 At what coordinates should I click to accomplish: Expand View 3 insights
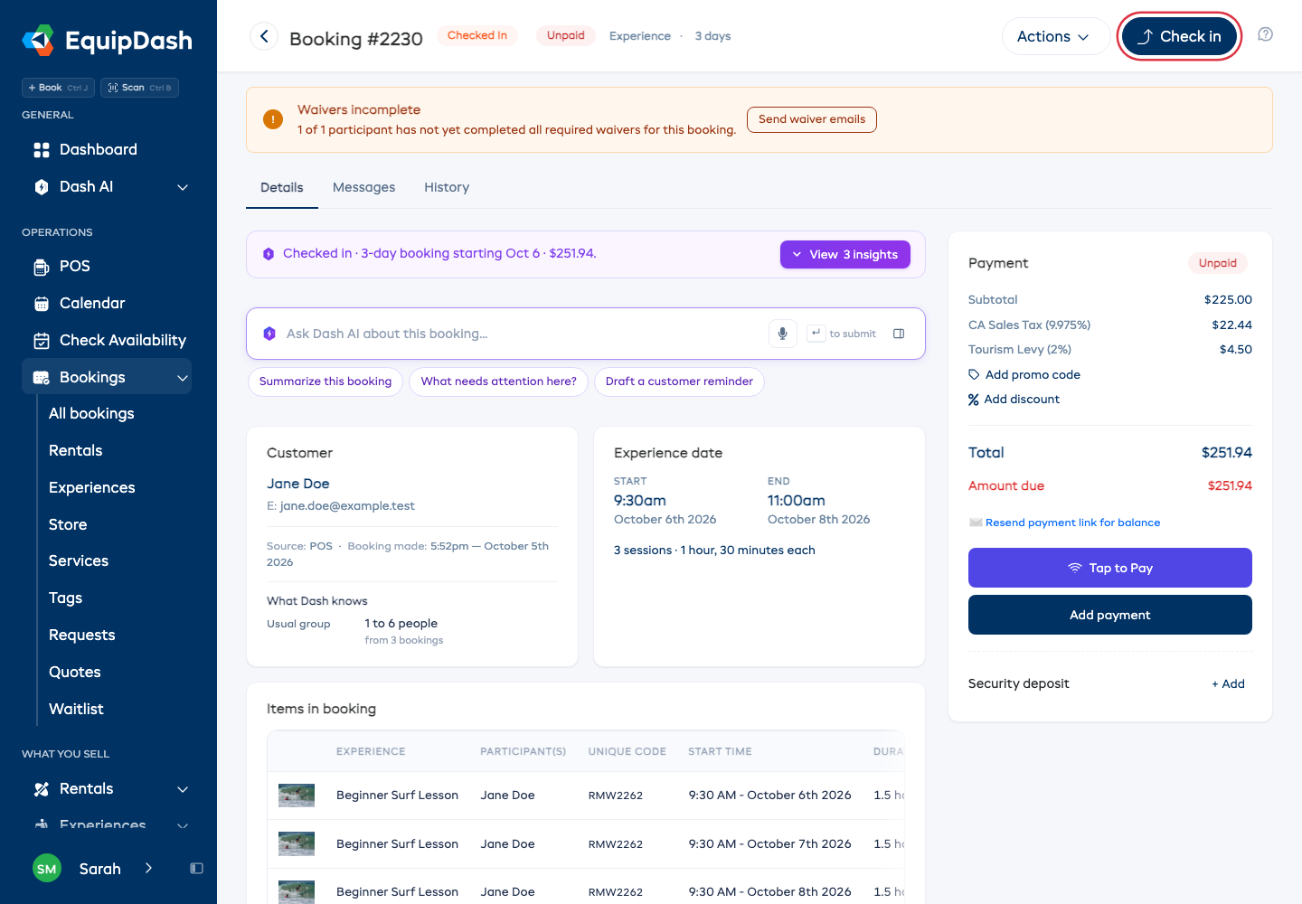tap(845, 255)
